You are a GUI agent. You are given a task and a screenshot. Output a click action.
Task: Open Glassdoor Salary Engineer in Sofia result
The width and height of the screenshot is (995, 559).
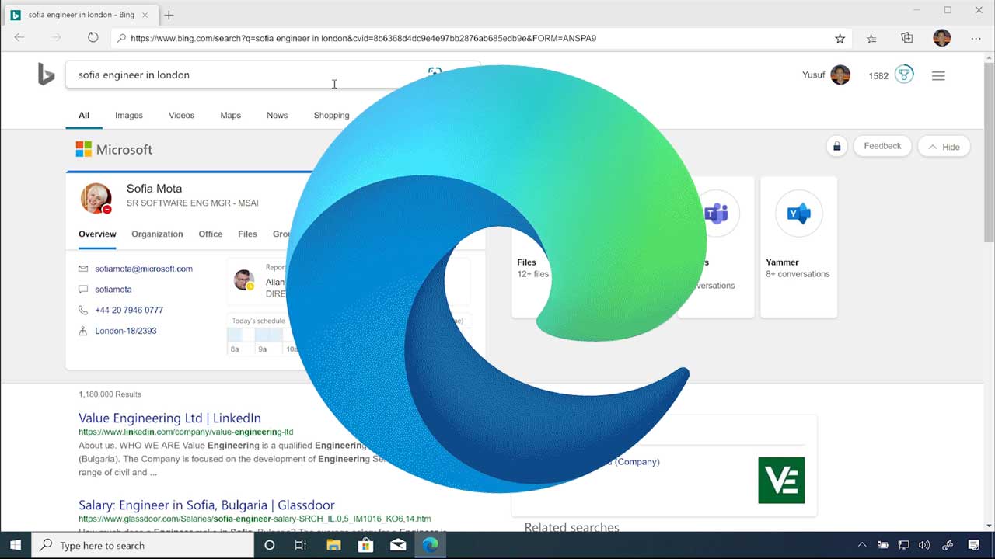(x=207, y=505)
